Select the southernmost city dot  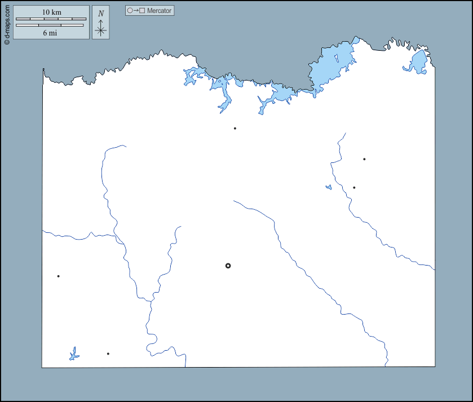108,354
